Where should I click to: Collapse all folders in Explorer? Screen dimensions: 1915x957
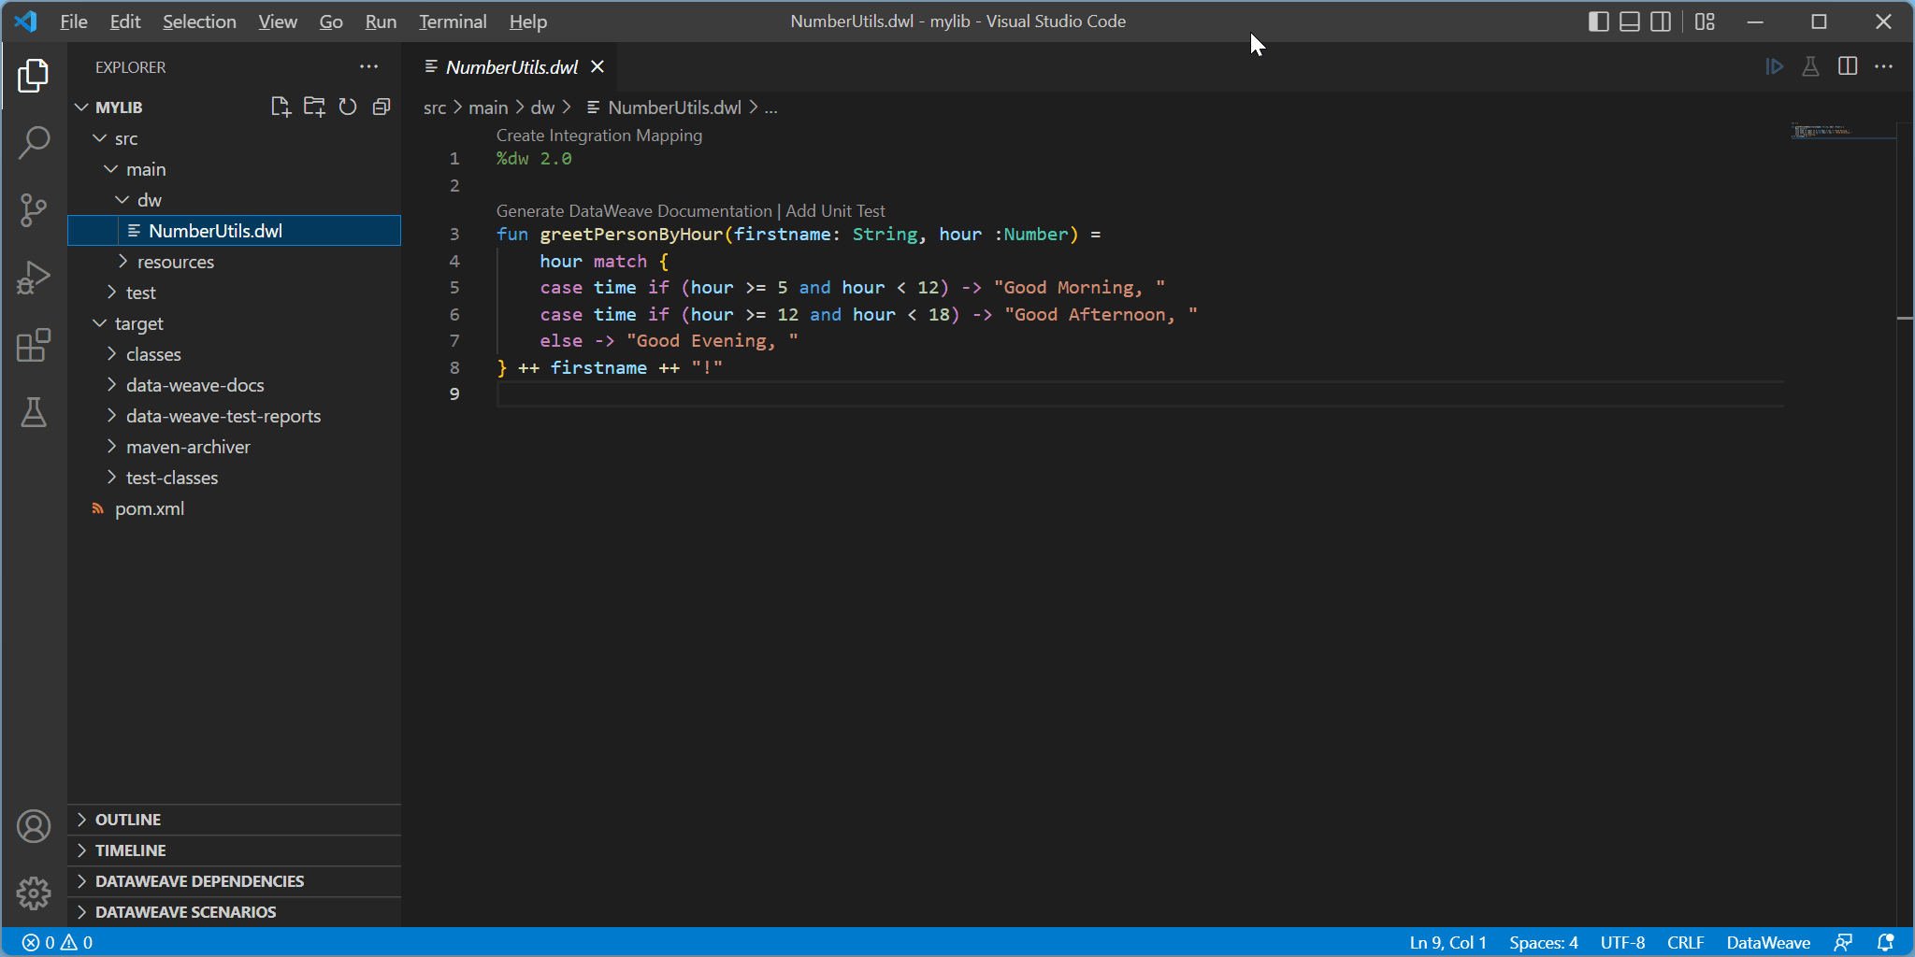[382, 107]
